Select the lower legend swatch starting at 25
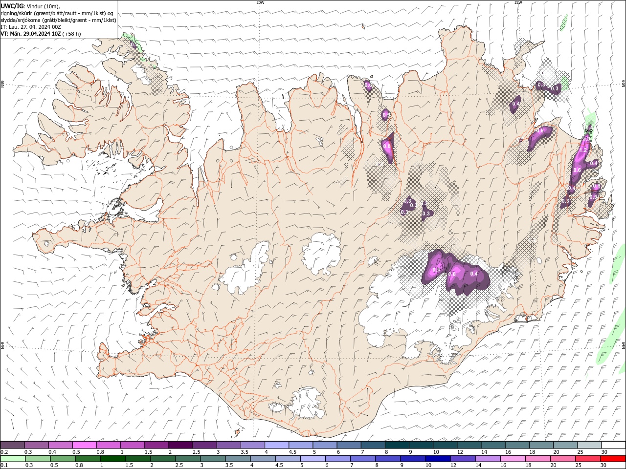The height and width of the screenshot is (469, 626). (x=587, y=459)
